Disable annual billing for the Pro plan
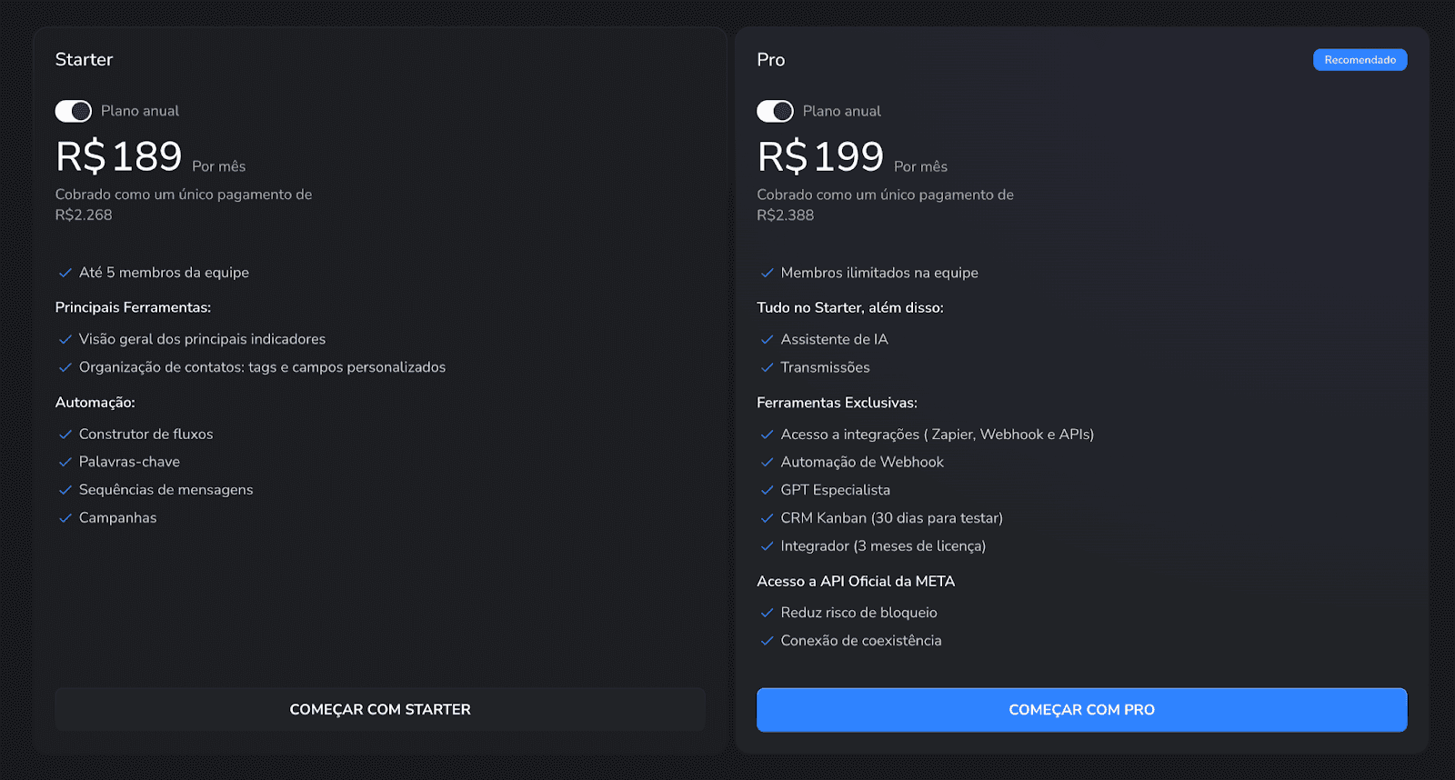The width and height of the screenshot is (1455, 780). (x=775, y=110)
